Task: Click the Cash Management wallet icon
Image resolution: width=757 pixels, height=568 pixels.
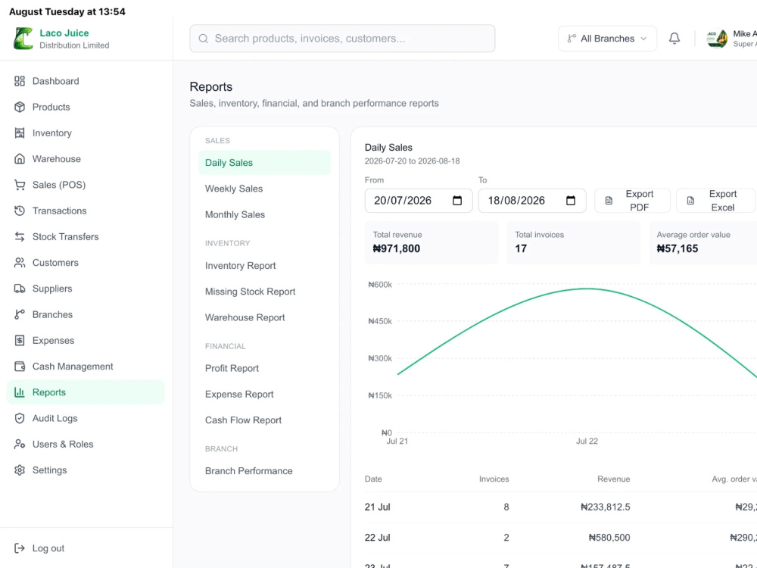Action: click(20, 367)
